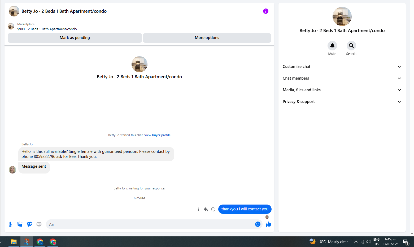Expand the Chat members section
Image resolution: width=414 pixels, height=247 pixels.
(x=342, y=78)
